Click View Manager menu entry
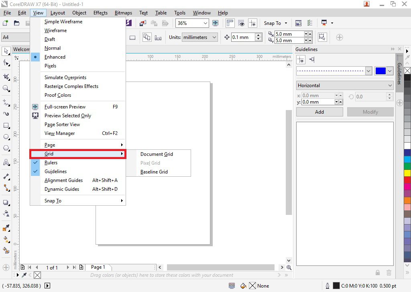 pos(78,133)
